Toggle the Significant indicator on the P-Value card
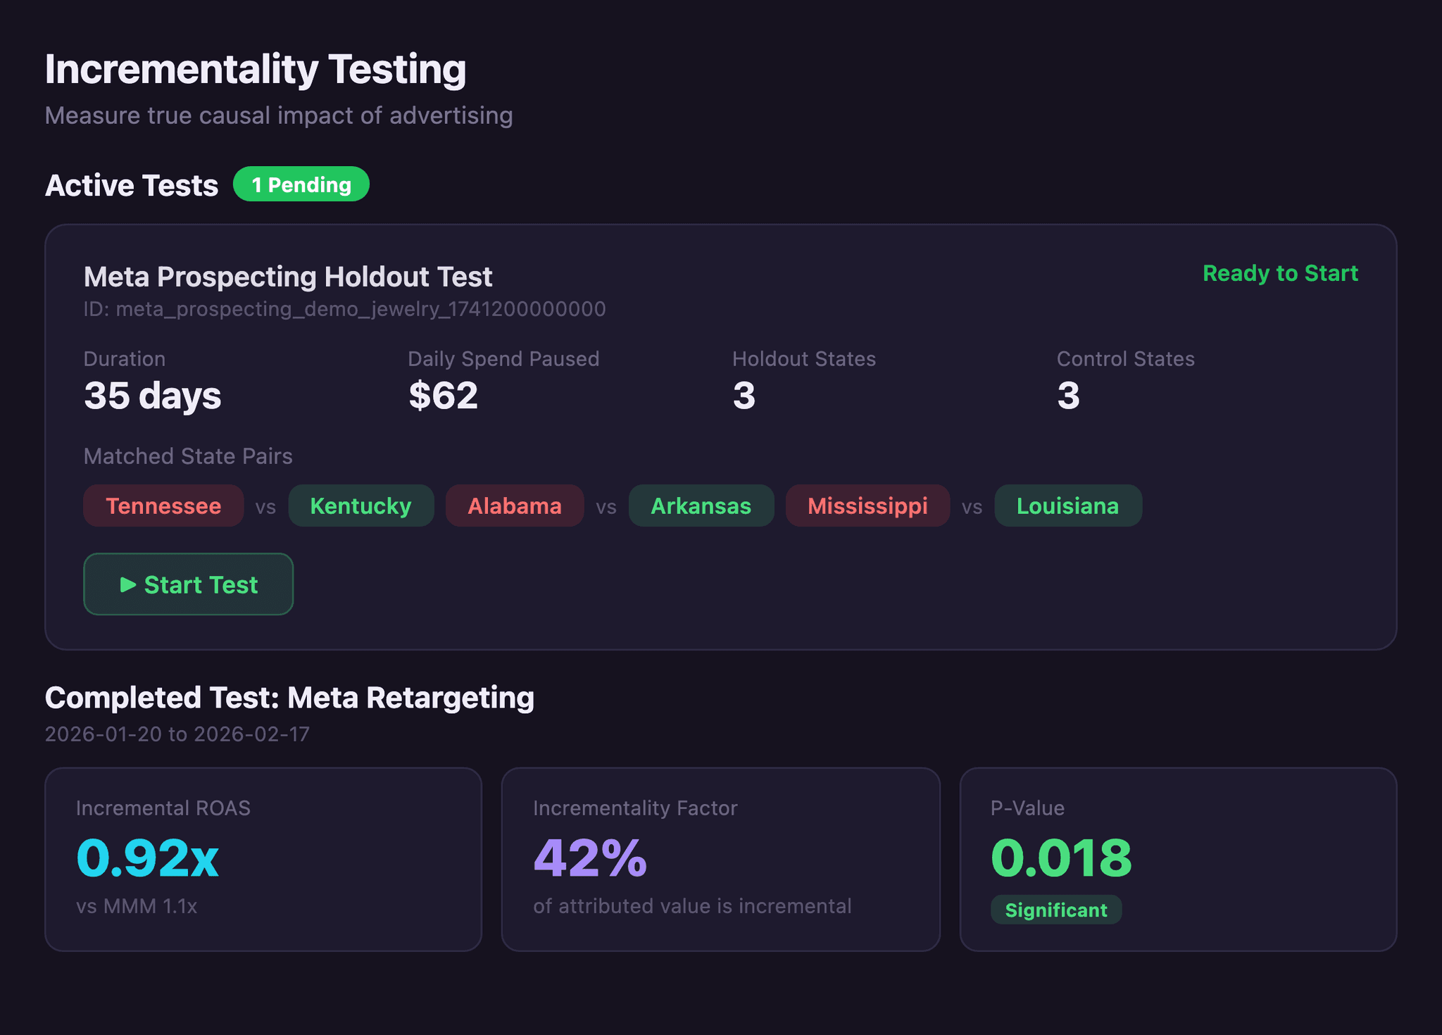The image size is (1442, 1035). coord(1056,910)
